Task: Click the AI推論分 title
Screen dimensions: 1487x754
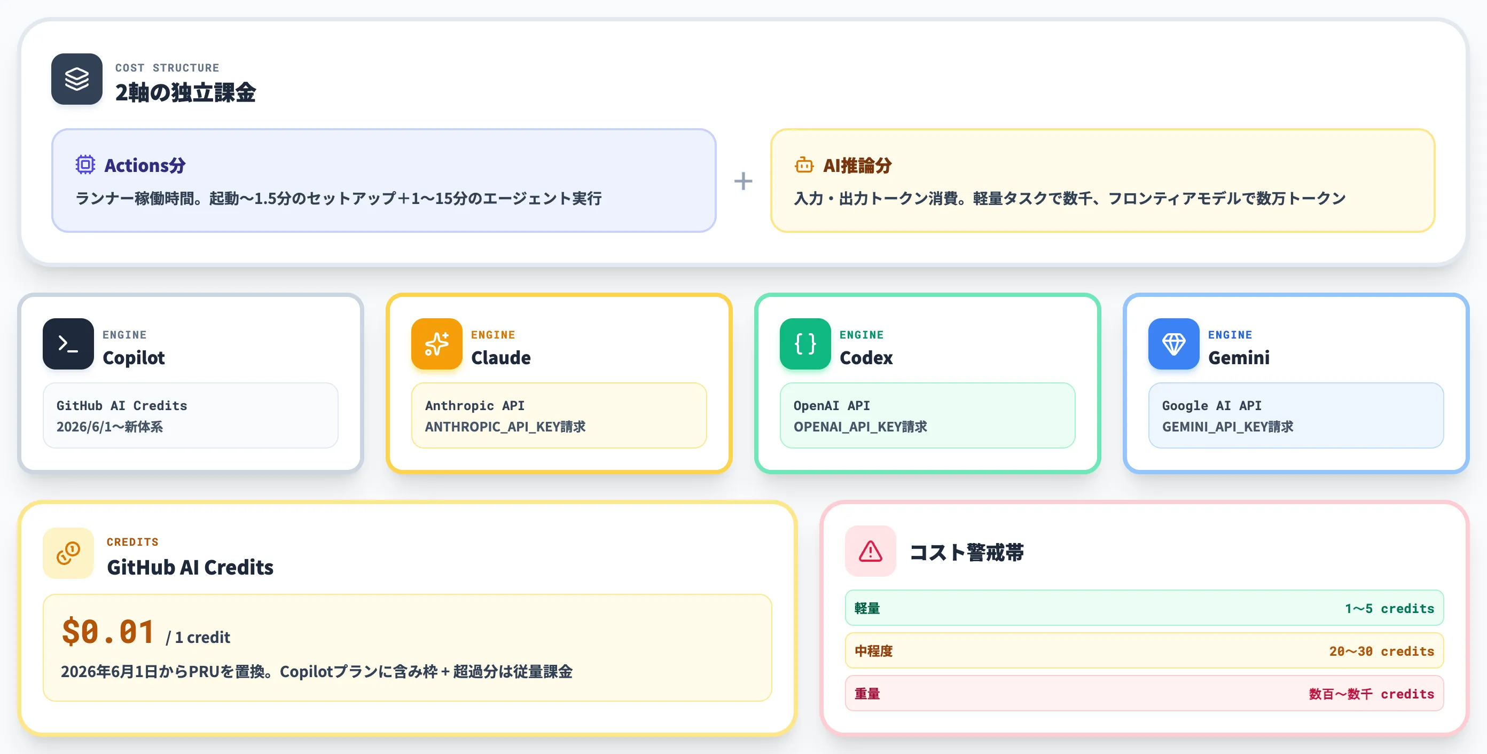Action: (x=857, y=166)
